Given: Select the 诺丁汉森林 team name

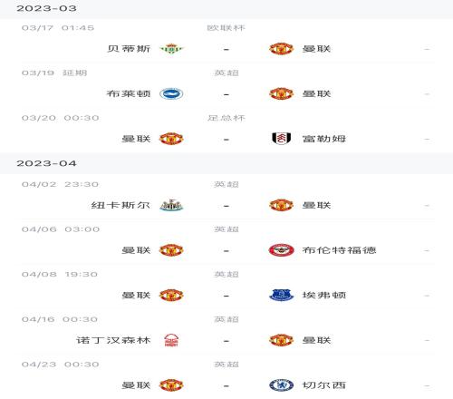Looking at the screenshot, I should pos(113,340).
